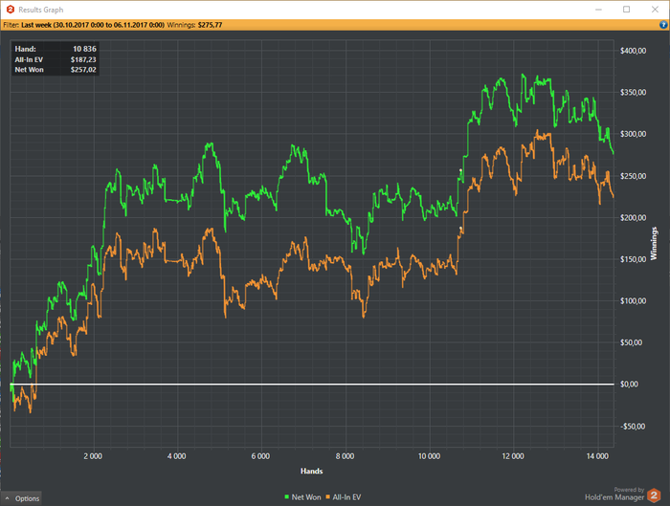
Task: Click the 10 000 hands axis label
Action: point(429,456)
